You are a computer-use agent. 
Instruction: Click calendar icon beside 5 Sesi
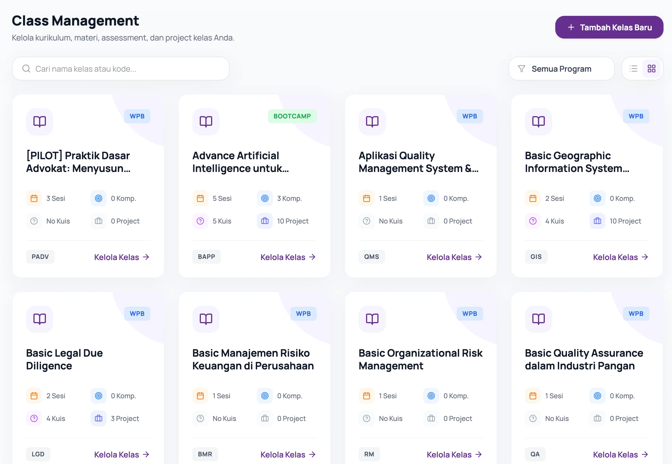(x=200, y=198)
